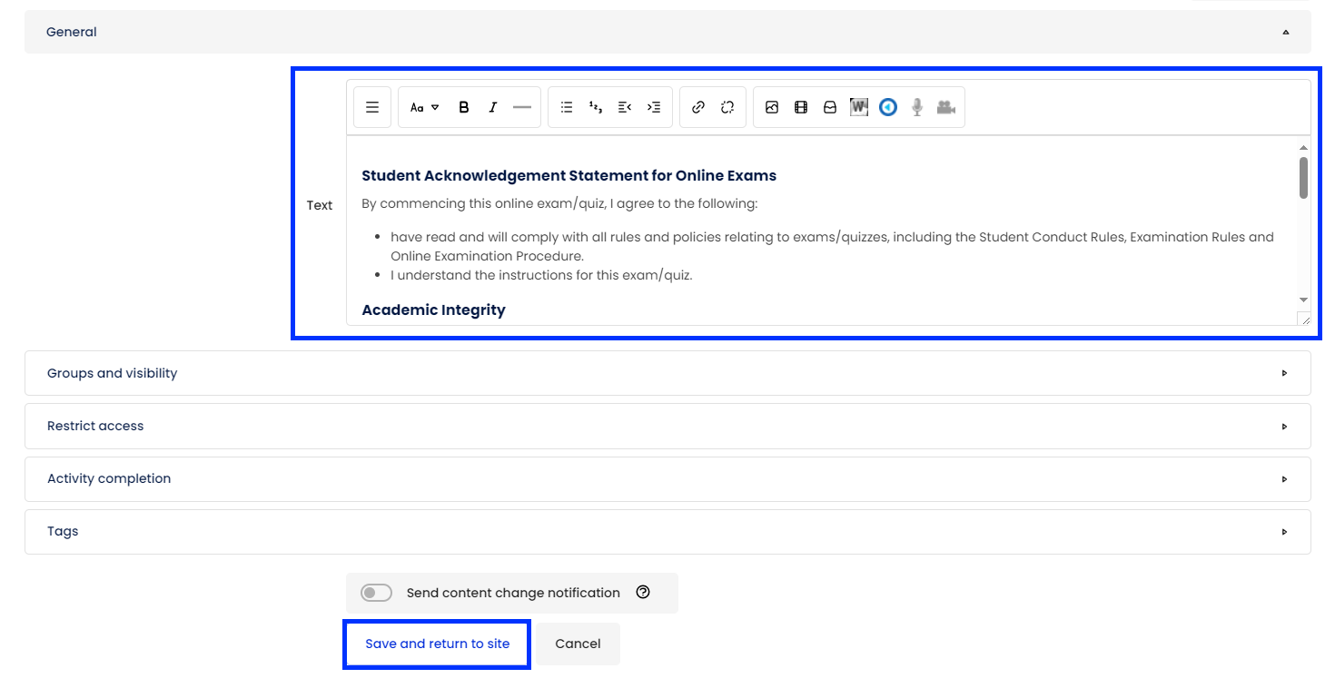The height and width of the screenshot is (698, 1335).
Task: Indent the selected text
Action: point(654,107)
